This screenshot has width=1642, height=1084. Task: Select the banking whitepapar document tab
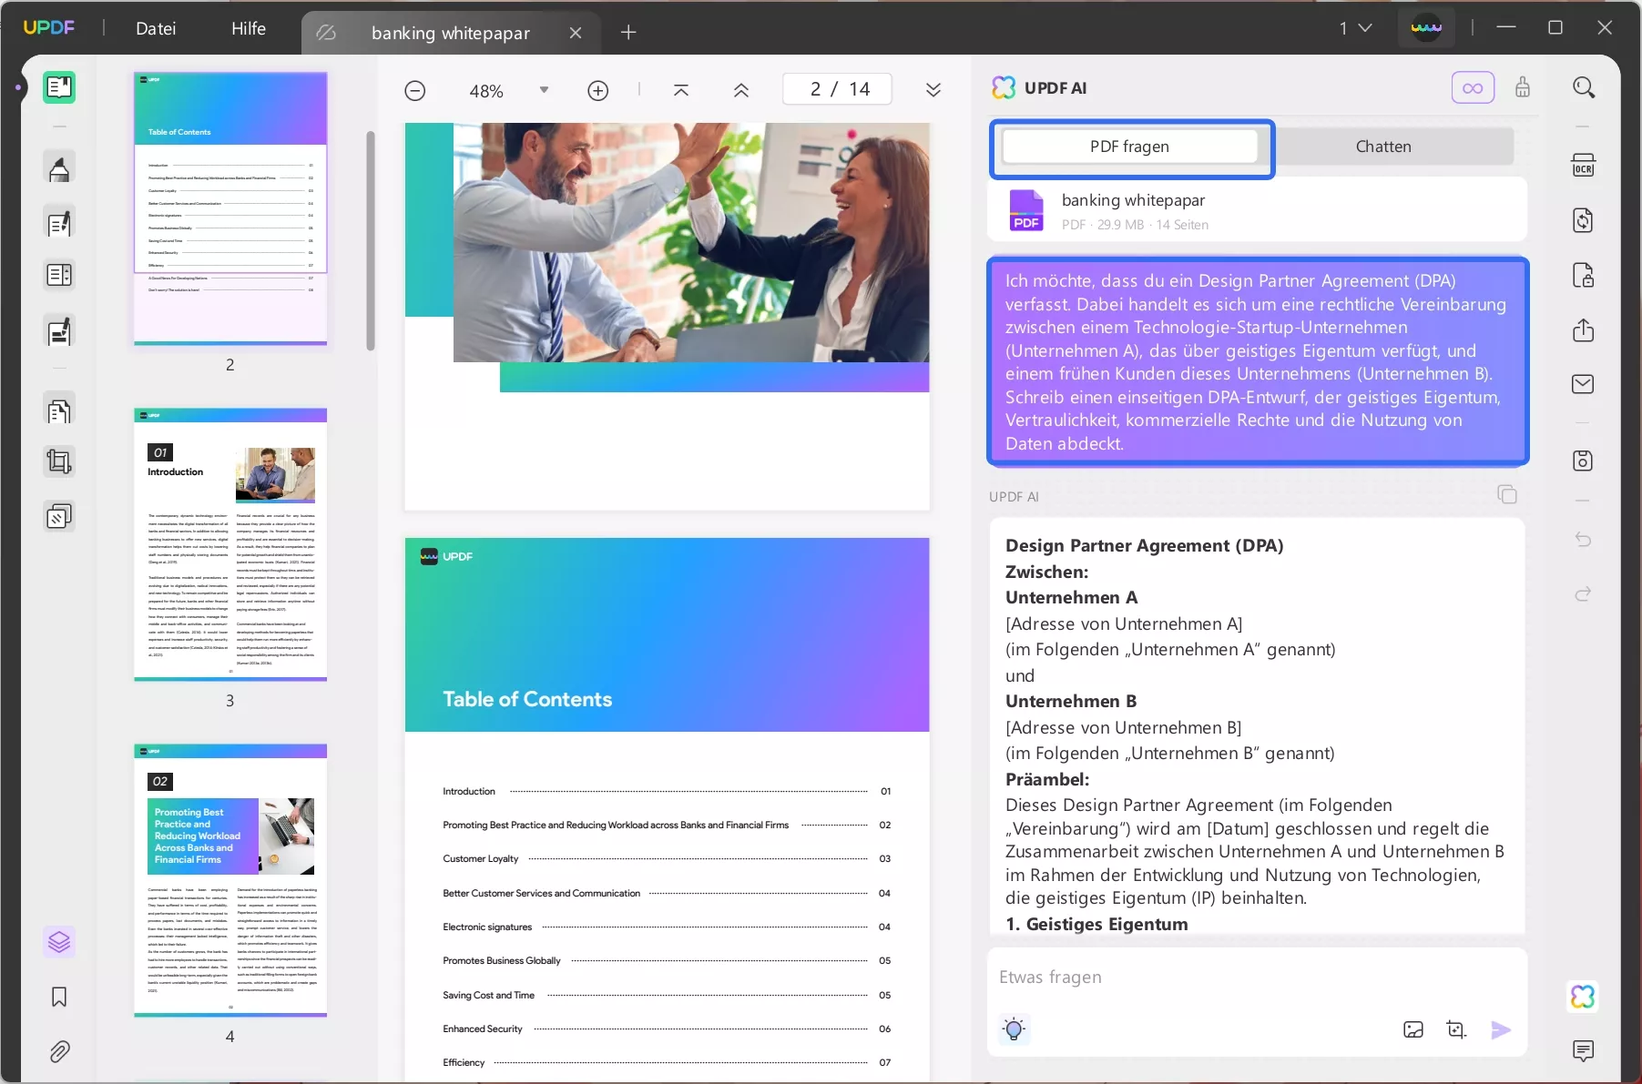[450, 33]
